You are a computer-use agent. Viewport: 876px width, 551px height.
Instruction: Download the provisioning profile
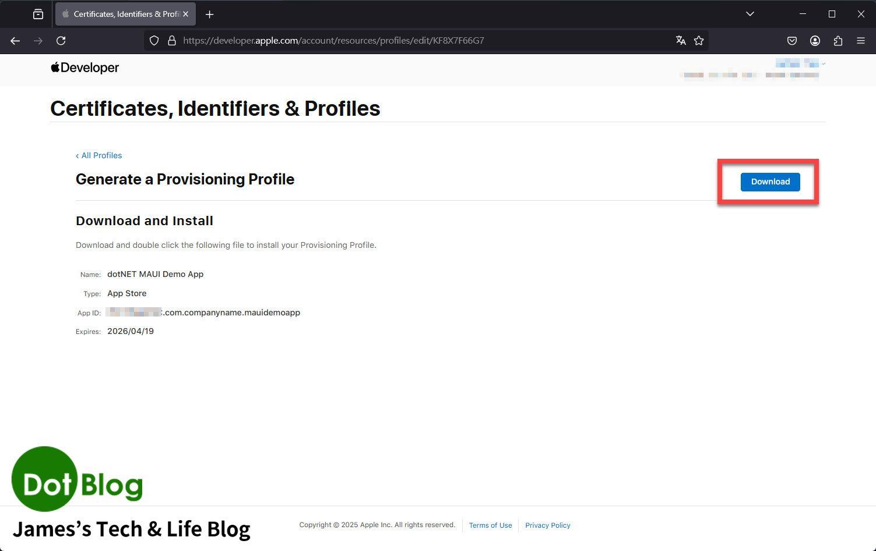(770, 182)
